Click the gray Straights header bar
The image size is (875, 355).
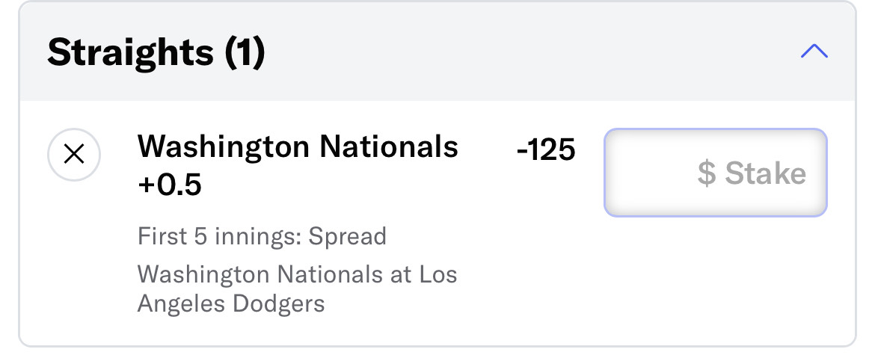437,52
